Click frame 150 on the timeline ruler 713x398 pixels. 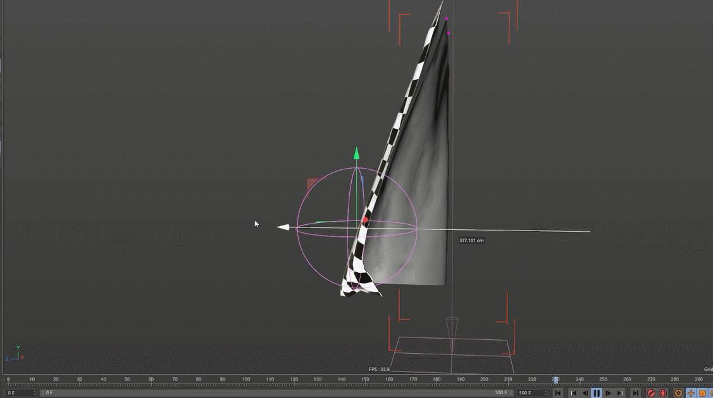[x=366, y=380]
